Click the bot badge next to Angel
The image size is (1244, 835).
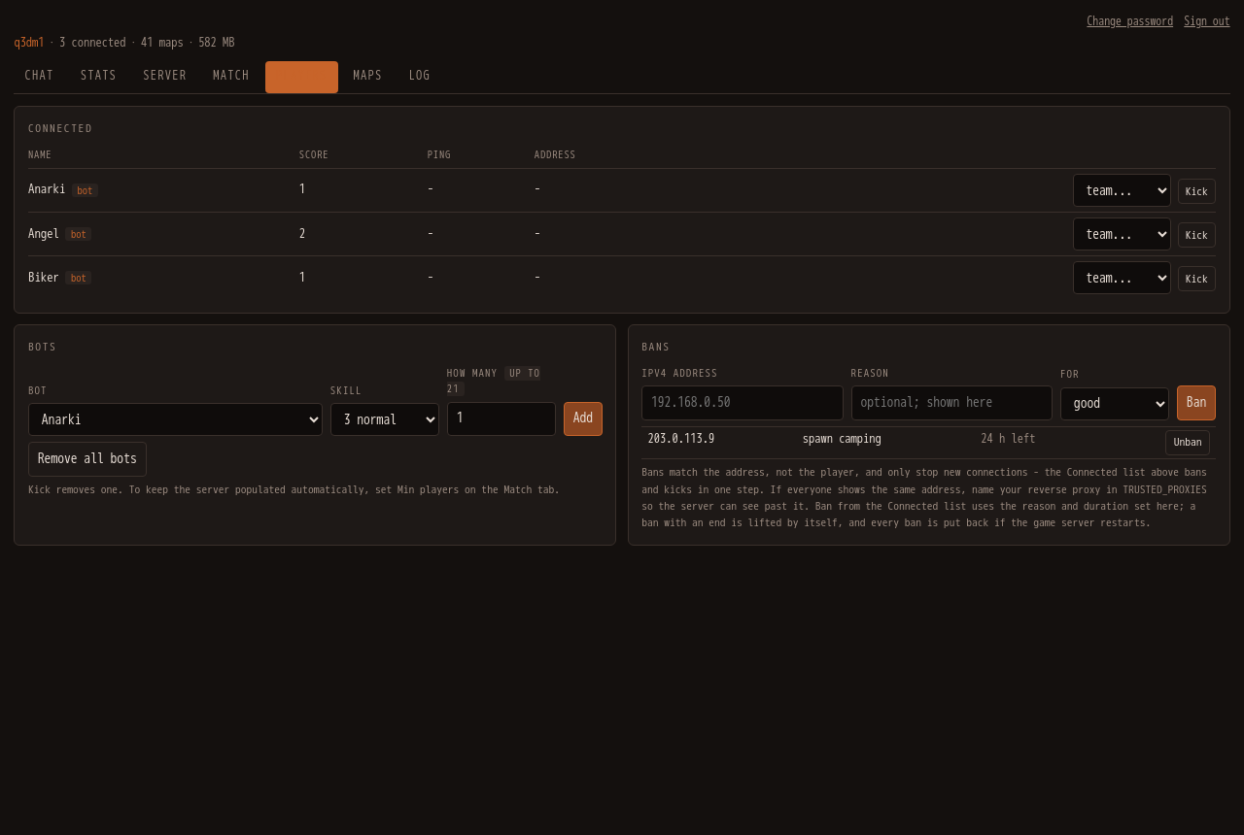[79, 234]
